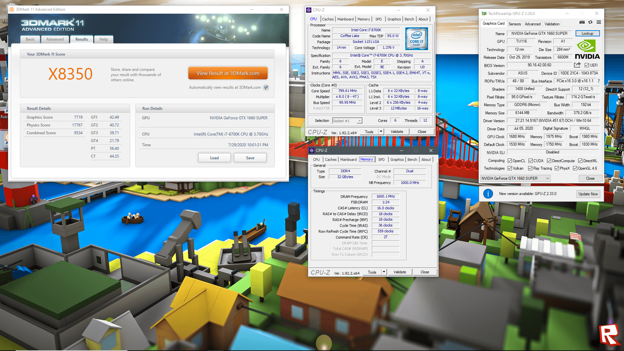Click Validate in CPU-Z Memory window
624x351 pixels.
[400, 272]
